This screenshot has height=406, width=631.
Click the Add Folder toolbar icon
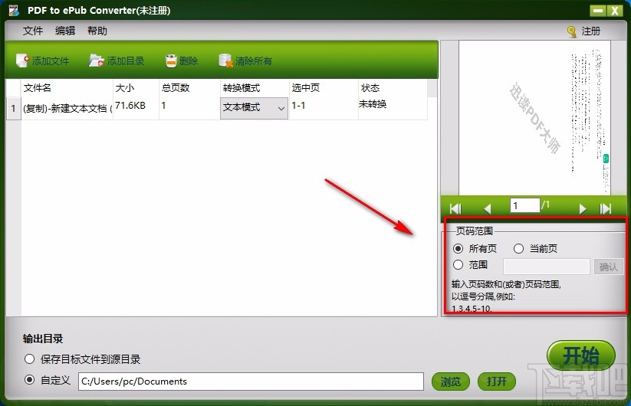coord(97,61)
